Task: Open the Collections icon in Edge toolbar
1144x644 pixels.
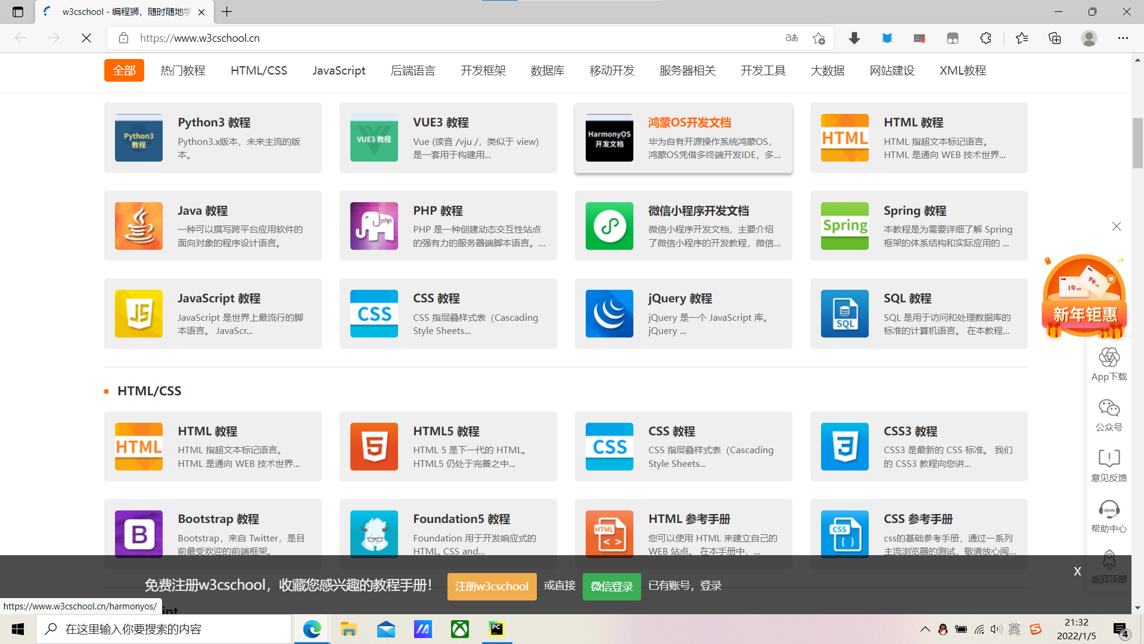Action: coord(1055,38)
